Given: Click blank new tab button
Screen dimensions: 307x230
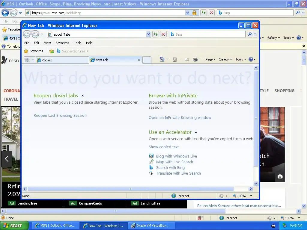Looking at the screenshot, I should 147,60.
